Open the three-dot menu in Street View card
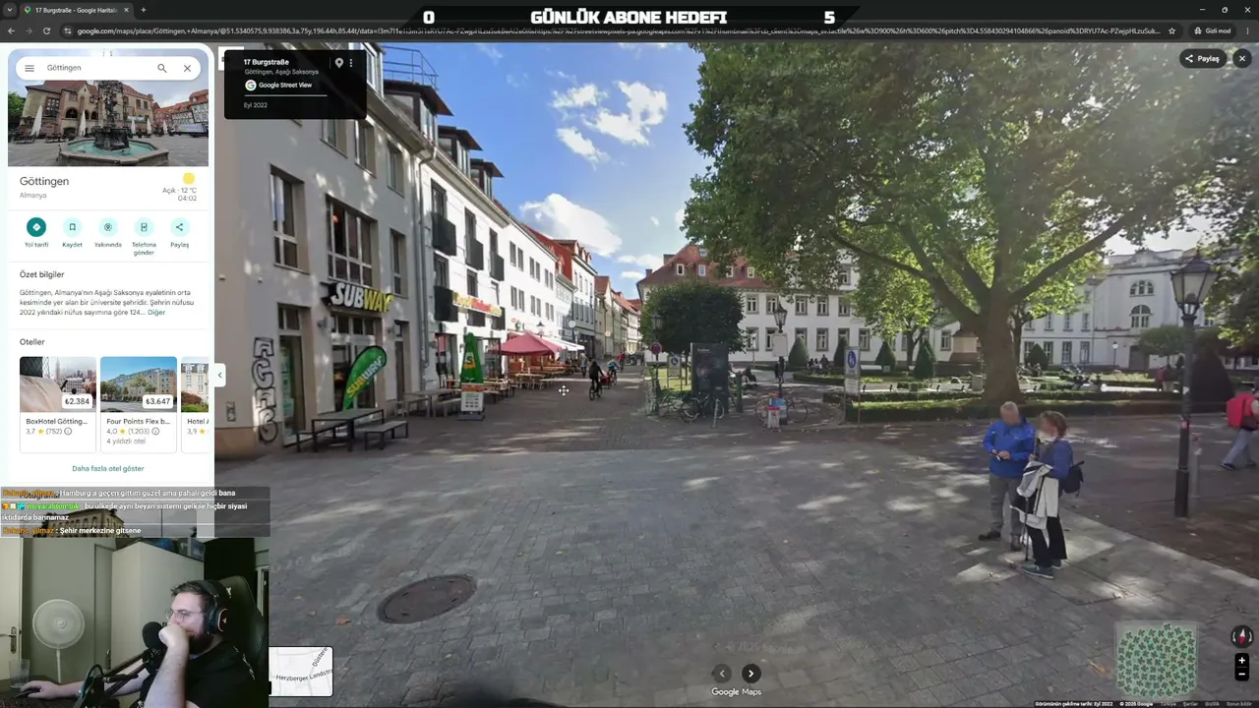1259x708 pixels. pos(351,63)
